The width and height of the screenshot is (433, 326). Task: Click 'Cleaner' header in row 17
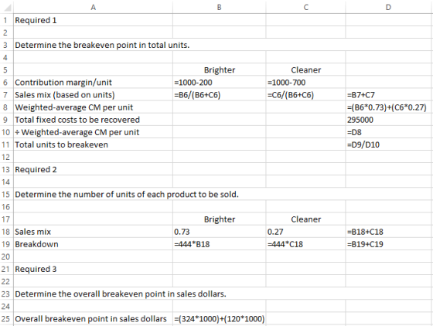pyautogui.click(x=305, y=219)
